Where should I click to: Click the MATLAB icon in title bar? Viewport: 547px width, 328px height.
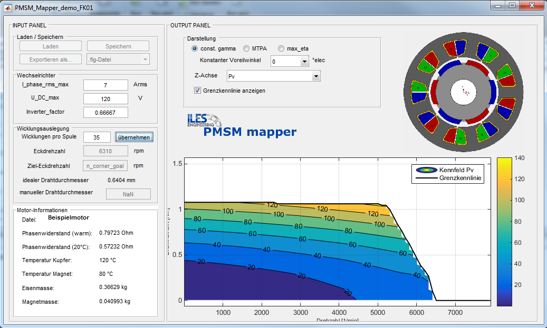point(7,7)
